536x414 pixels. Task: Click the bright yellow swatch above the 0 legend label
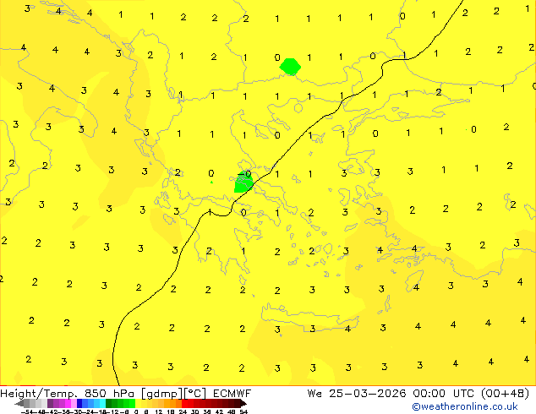pos(138,403)
